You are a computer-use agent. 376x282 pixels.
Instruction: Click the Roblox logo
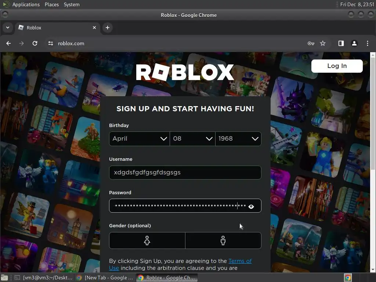click(185, 72)
